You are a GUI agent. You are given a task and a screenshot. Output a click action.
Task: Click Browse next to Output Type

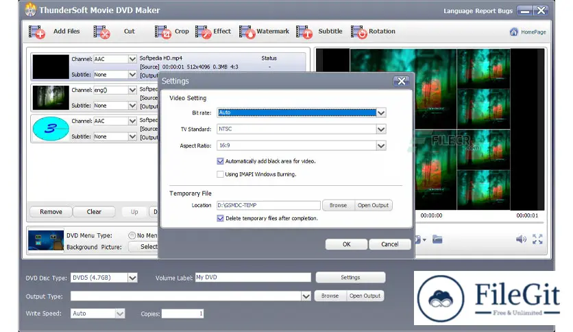click(330, 296)
